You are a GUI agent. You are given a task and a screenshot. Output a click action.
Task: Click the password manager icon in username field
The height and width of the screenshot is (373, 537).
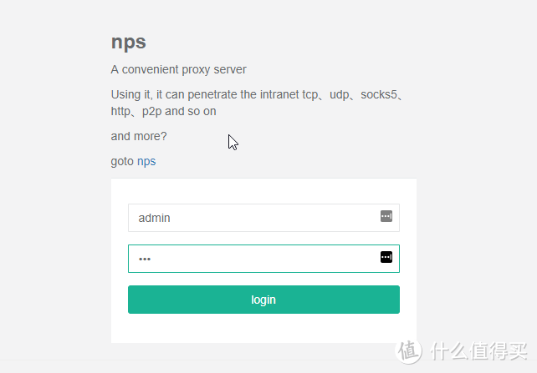pos(386,216)
